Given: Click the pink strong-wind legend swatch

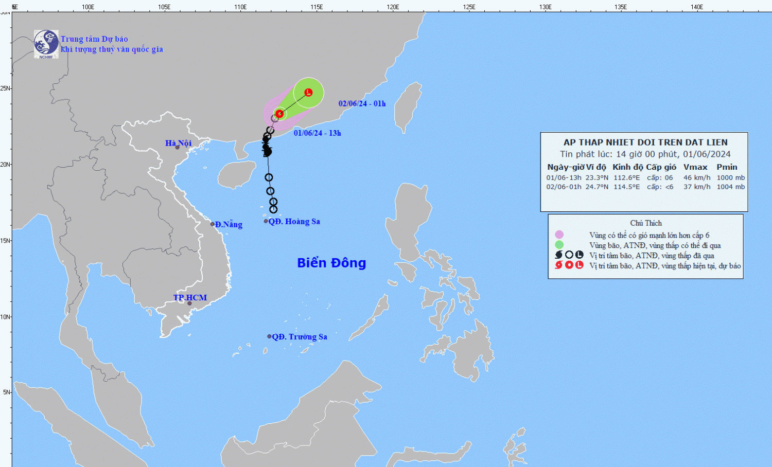Looking at the screenshot, I should (559, 235).
